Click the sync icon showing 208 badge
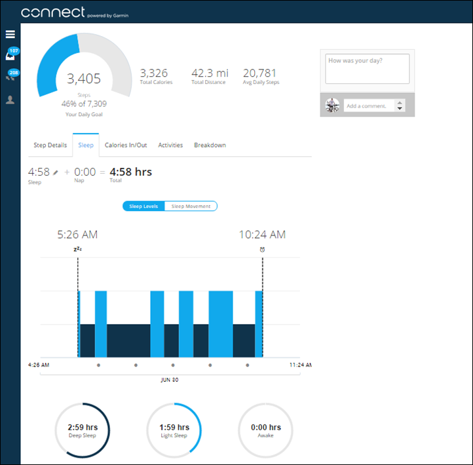473x465 pixels. [x=10, y=77]
